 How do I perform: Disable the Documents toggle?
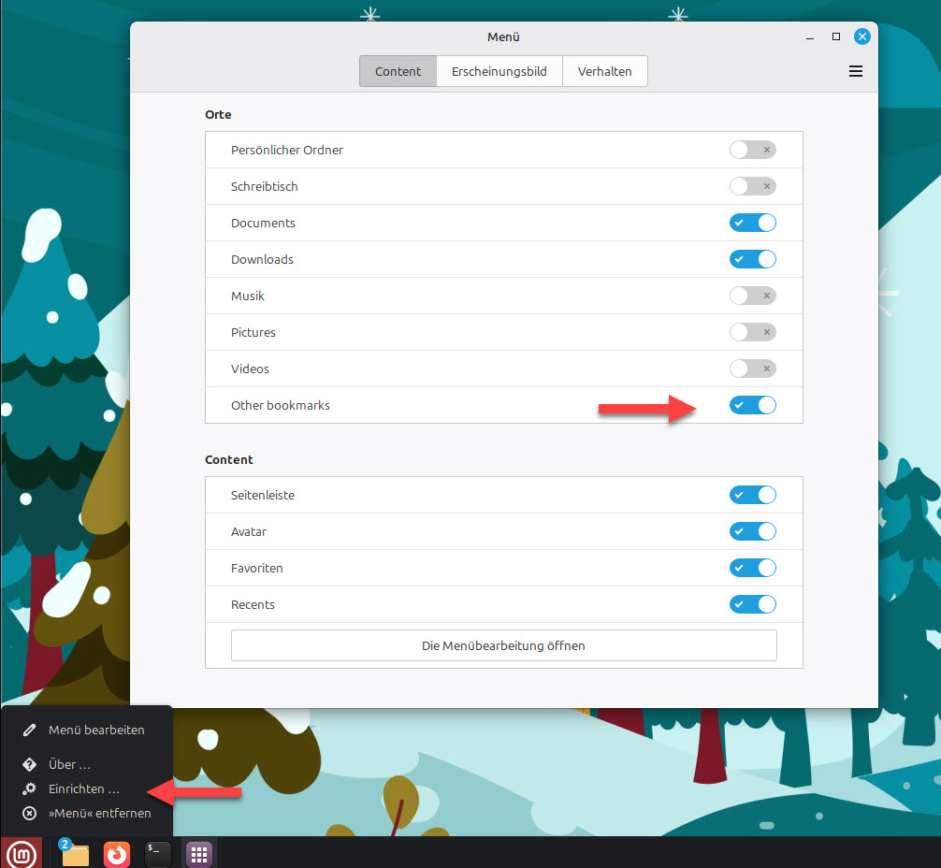[x=753, y=223]
